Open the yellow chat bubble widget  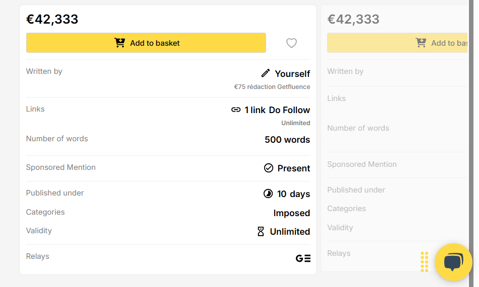click(x=453, y=262)
